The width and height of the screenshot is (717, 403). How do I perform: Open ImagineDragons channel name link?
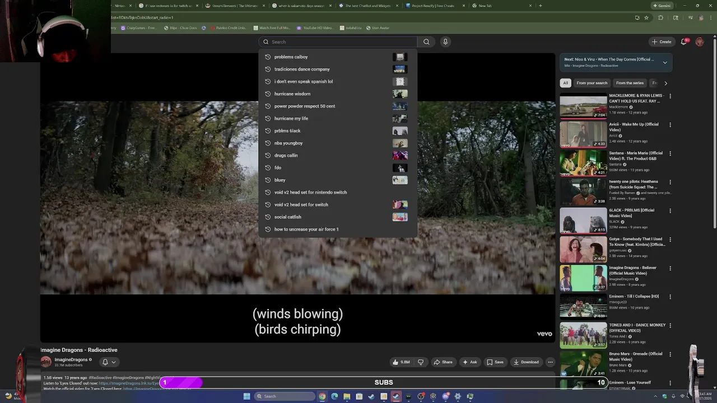click(71, 359)
